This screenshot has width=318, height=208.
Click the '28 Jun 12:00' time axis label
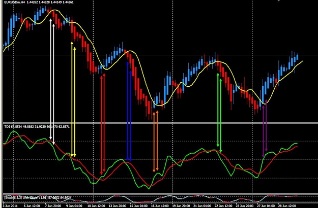(x=287, y=206)
